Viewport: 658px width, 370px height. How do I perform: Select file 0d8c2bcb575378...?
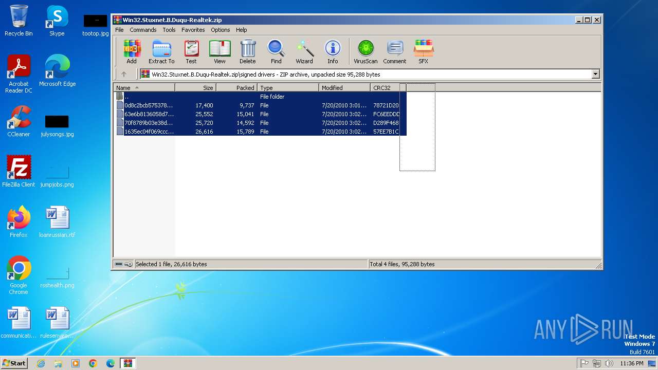(x=260, y=105)
